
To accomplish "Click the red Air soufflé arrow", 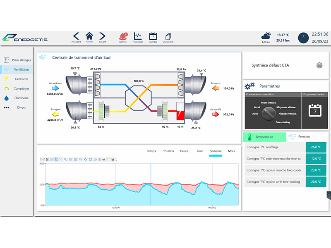I will click(216, 114).
